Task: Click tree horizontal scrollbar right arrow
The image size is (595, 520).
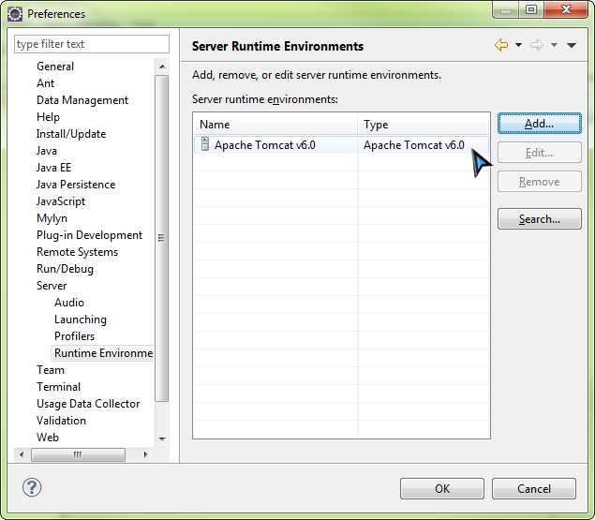Action: point(146,454)
